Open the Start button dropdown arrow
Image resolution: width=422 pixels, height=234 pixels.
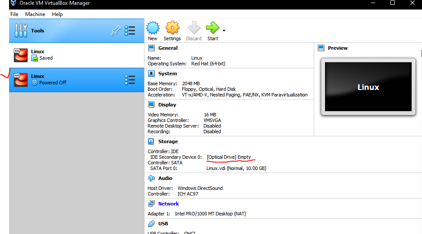tap(224, 31)
